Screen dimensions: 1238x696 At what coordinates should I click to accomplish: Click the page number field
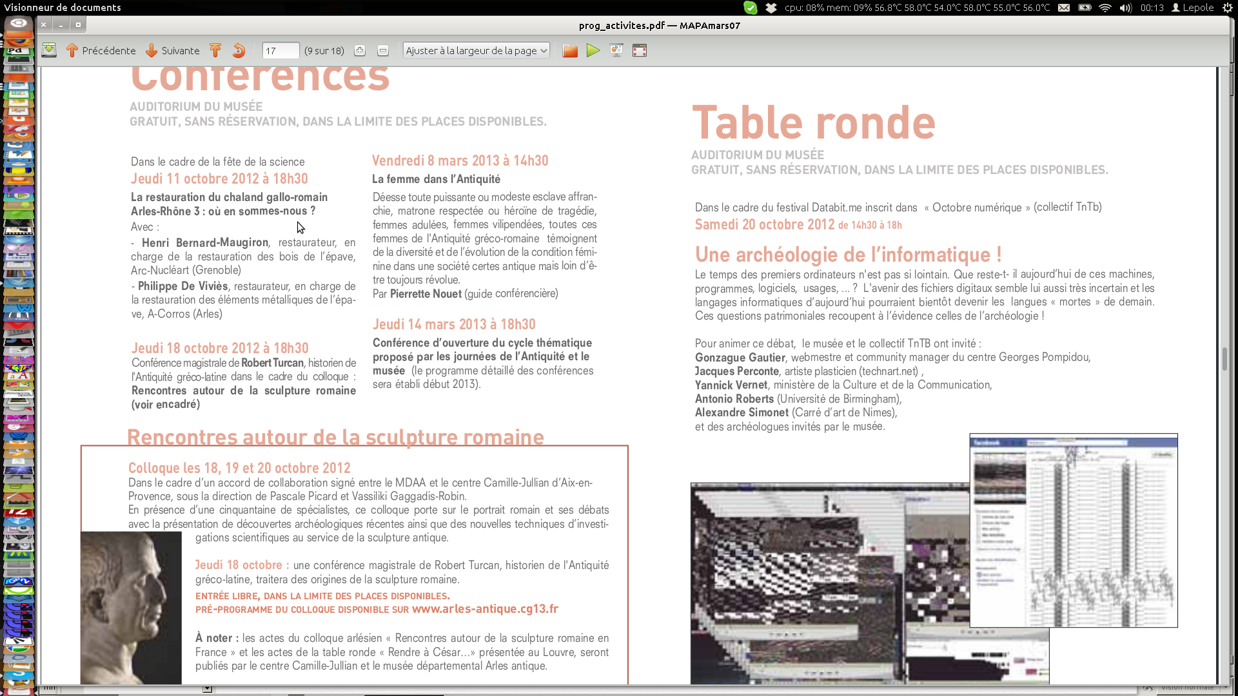click(x=280, y=50)
